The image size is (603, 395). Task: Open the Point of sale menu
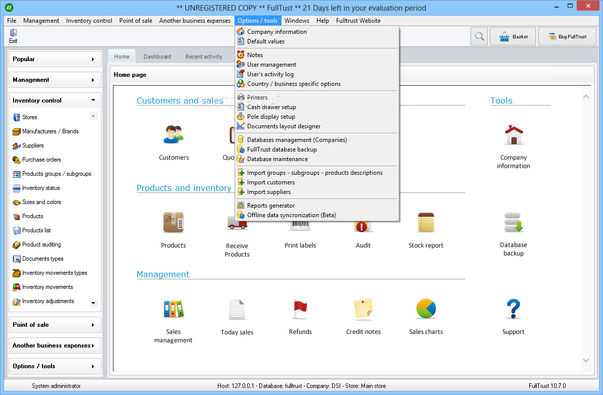[x=136, y=21]
